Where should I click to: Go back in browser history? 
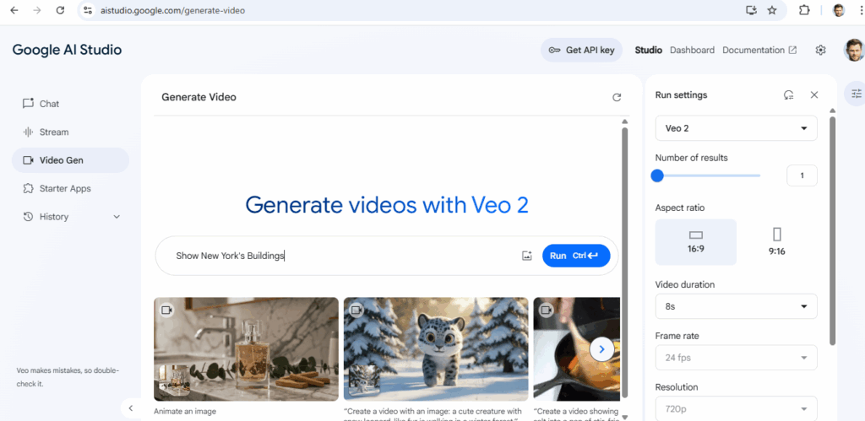(x=14, y=10)
